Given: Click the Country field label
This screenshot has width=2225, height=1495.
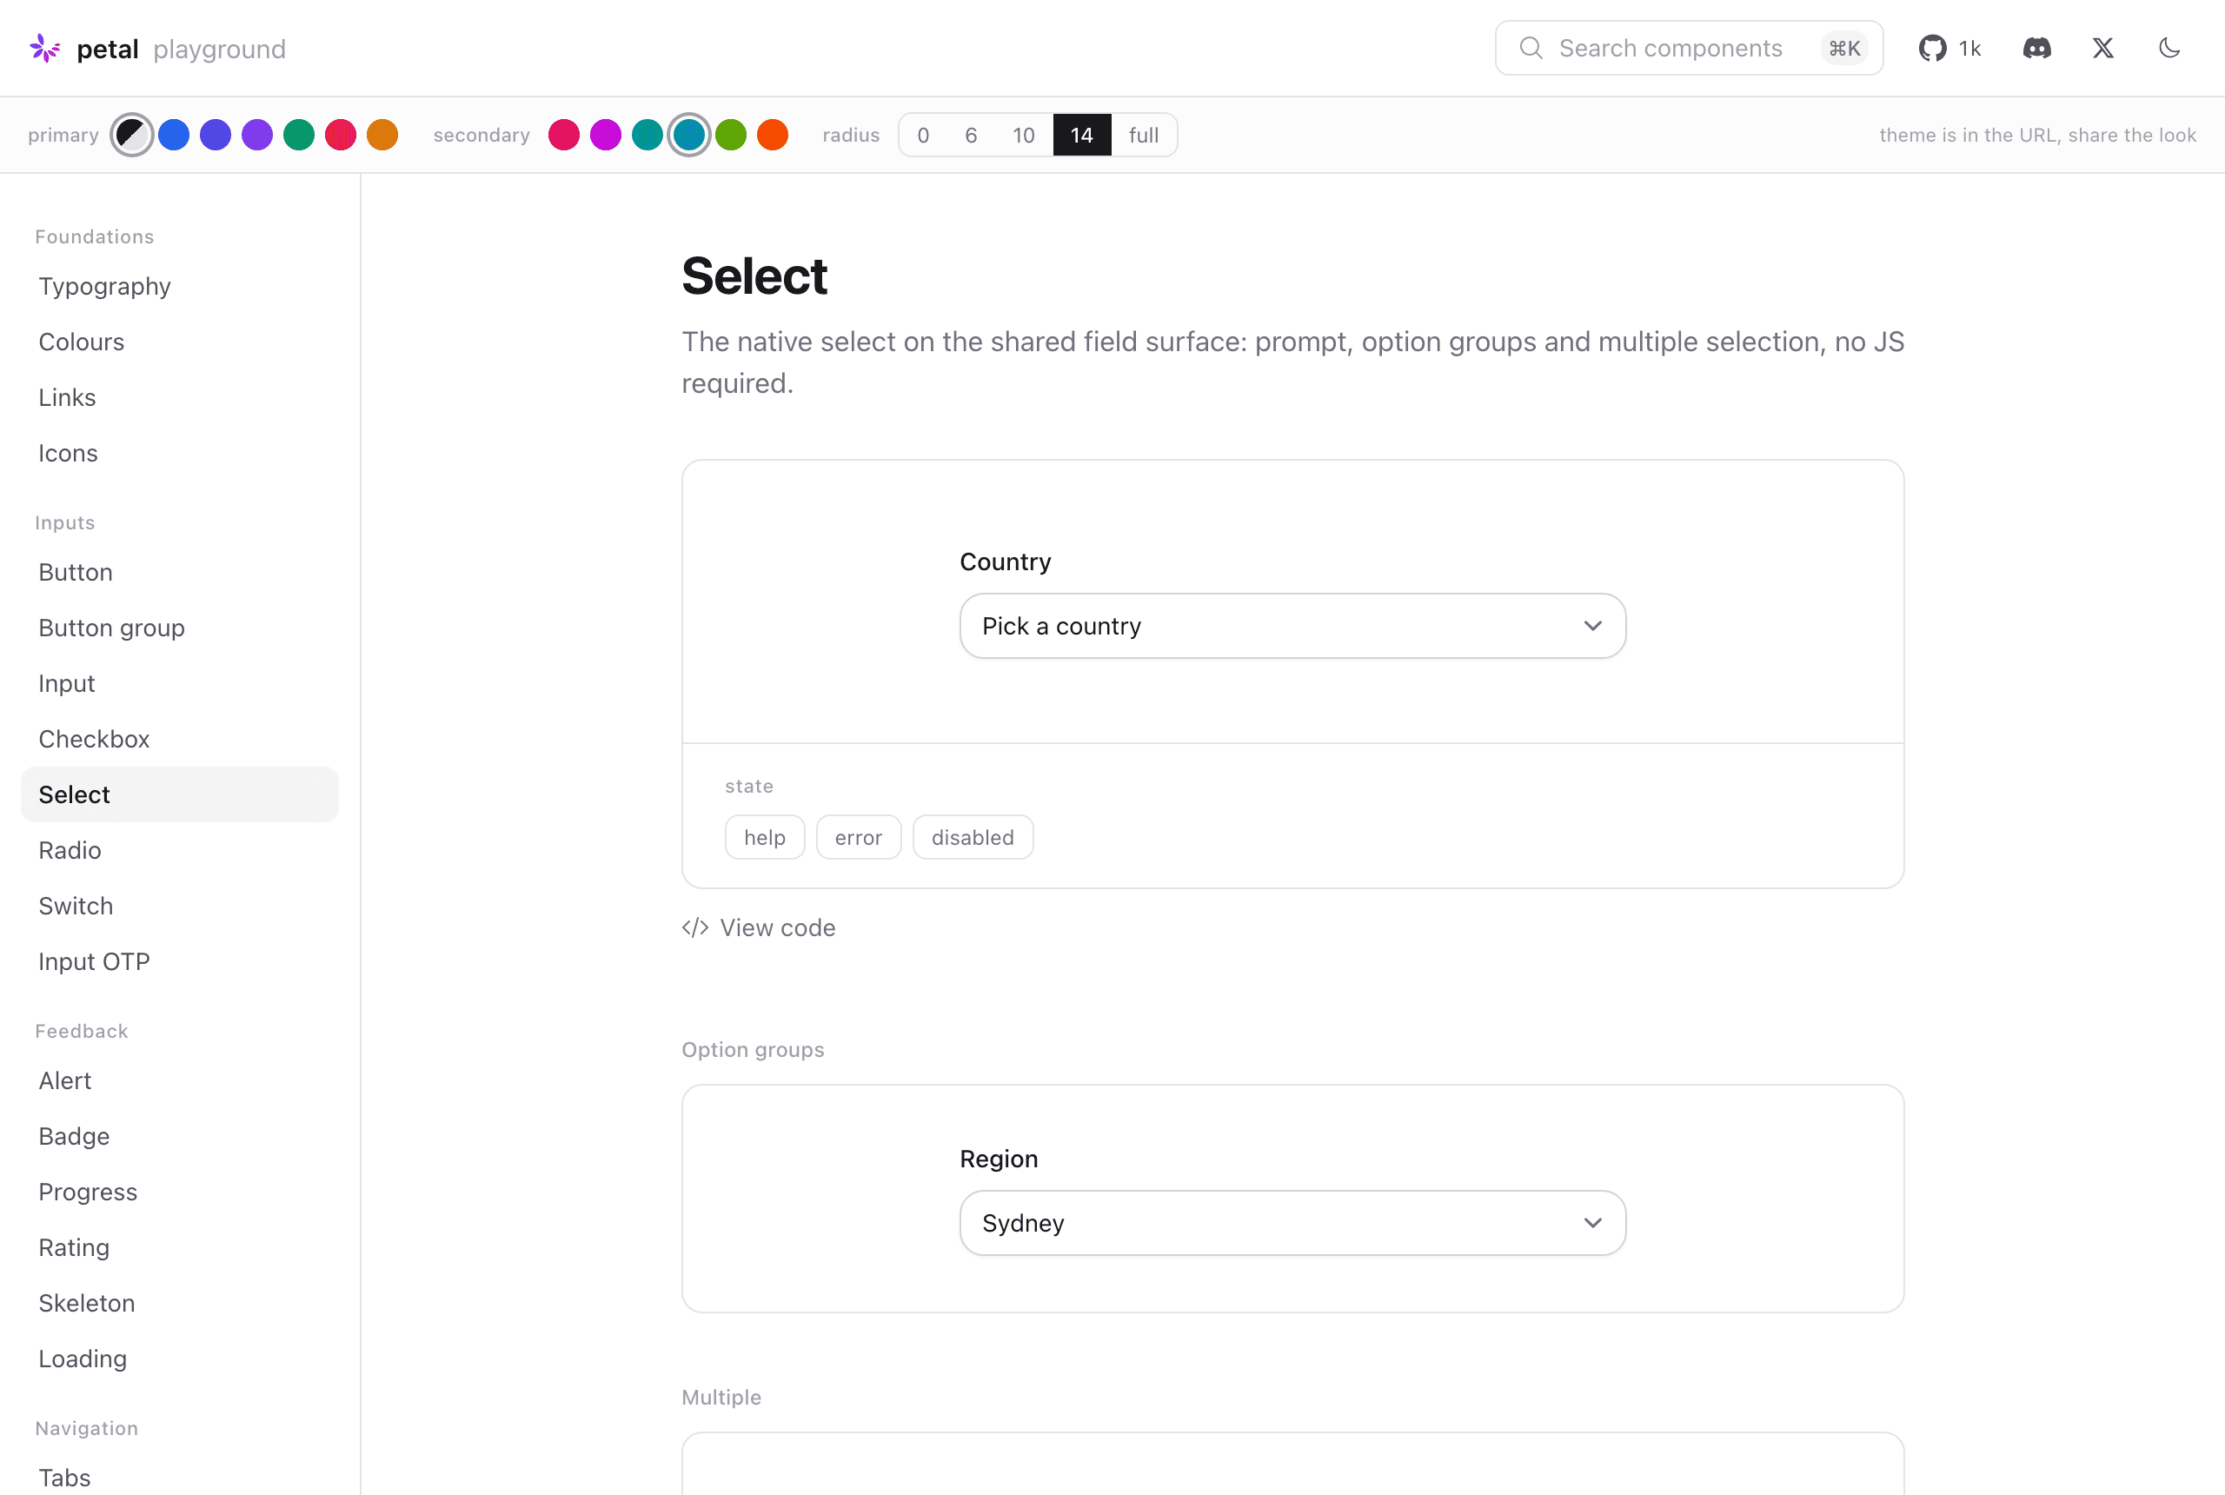Looking at the screenshot, I should pyautogui.click(x=1006, y=561).
